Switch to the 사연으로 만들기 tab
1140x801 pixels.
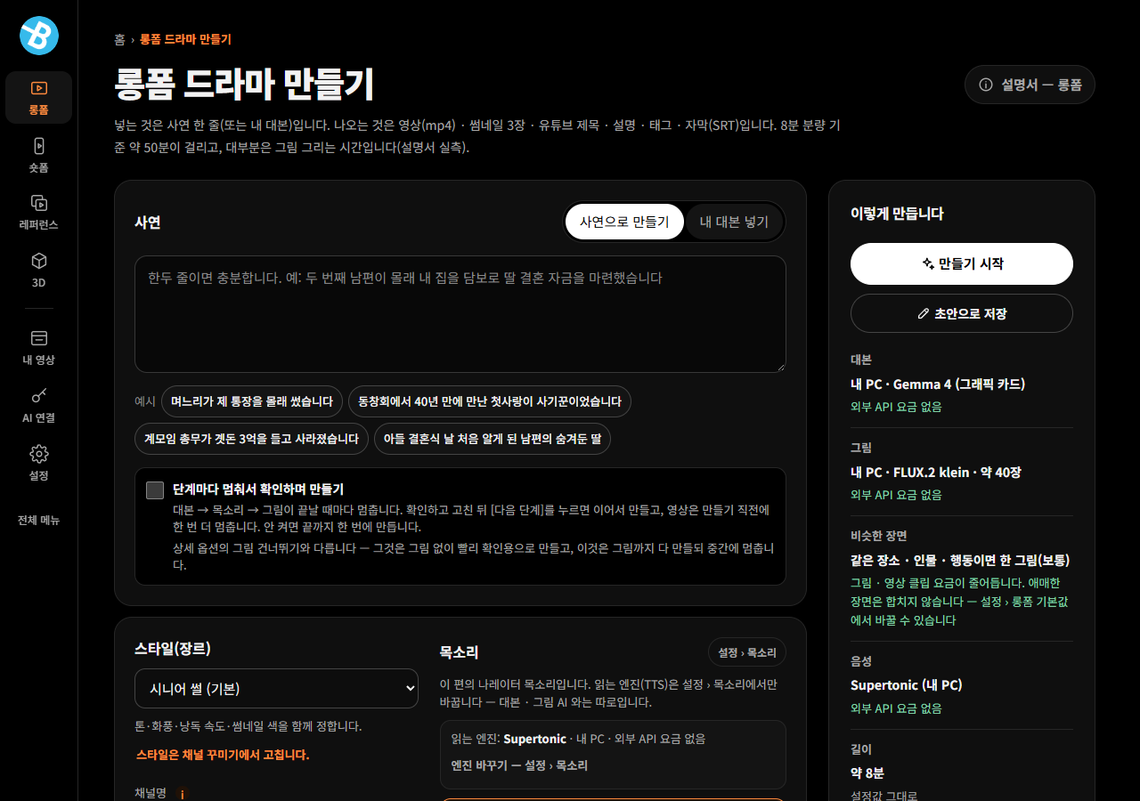click(624, 222)
